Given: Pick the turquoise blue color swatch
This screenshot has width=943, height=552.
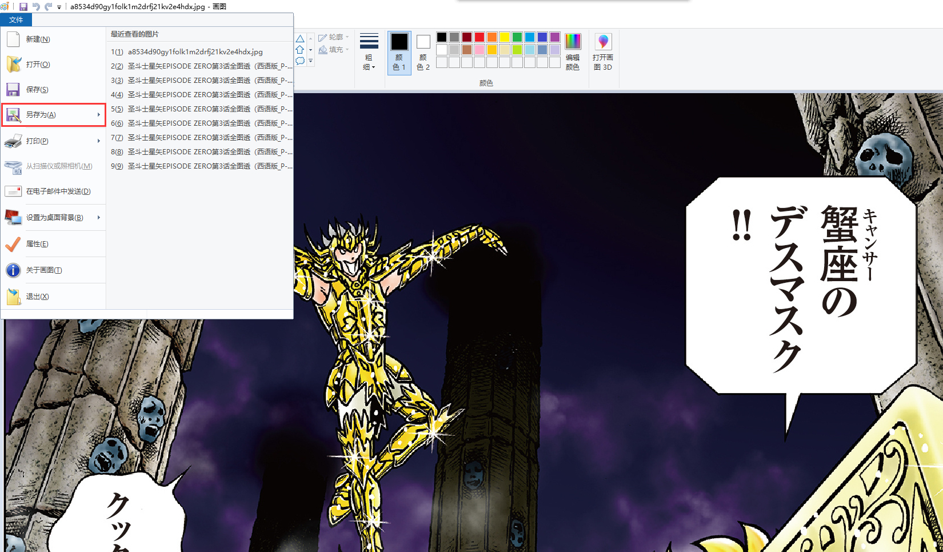Looking at the screenshot, I should click(530, 37).
